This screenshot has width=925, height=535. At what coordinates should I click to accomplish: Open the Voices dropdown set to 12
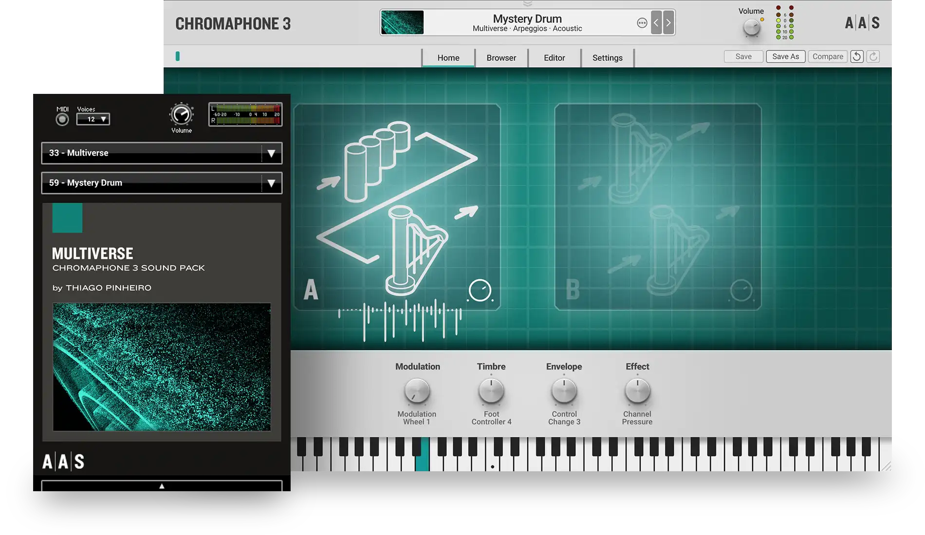click(93, 119)
